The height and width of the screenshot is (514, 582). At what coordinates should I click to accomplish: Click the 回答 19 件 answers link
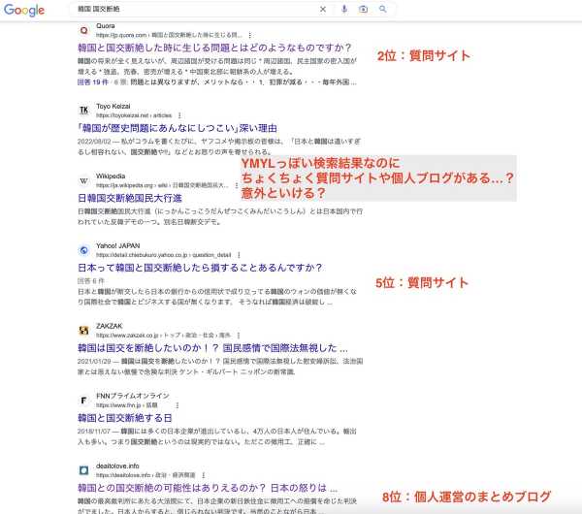pyautogui.click(x=93, y=82)
